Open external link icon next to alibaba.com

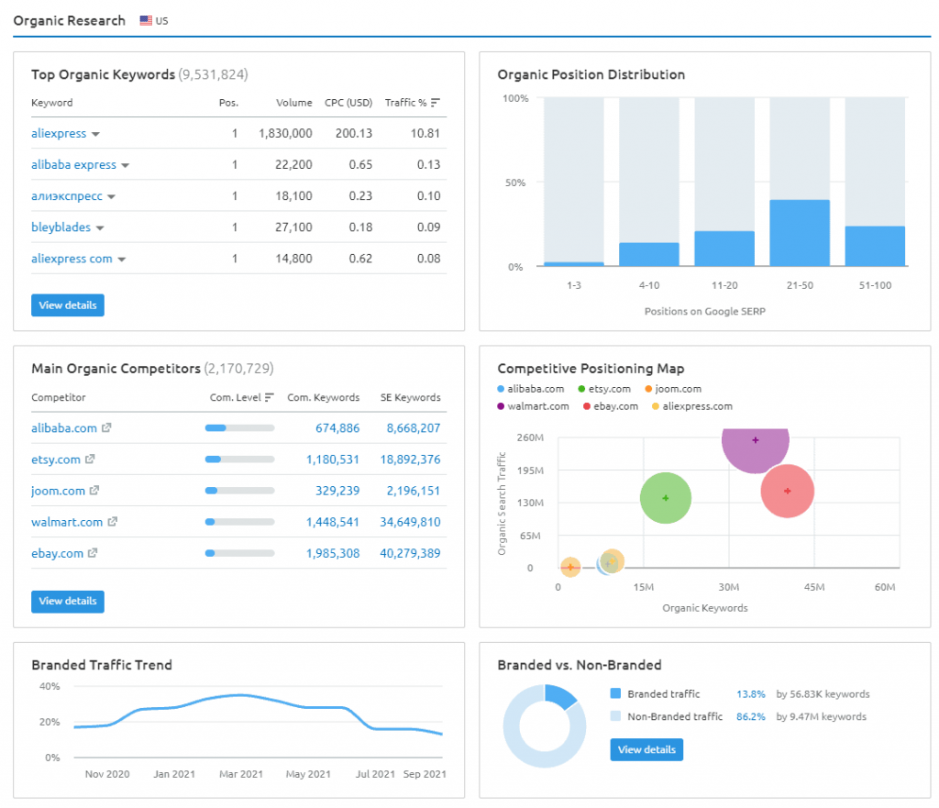click(106, 427)
